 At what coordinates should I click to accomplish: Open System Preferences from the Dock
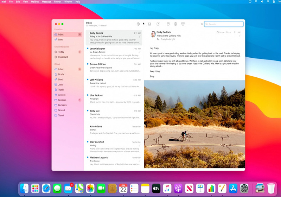pos(244,189)
